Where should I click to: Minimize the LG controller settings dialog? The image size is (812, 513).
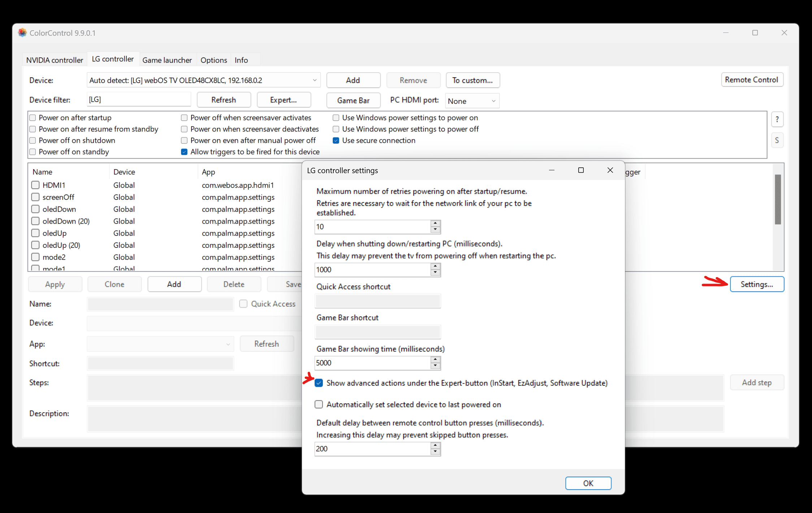pos(552,170)
